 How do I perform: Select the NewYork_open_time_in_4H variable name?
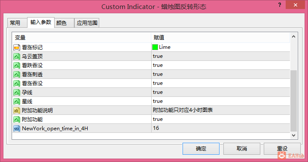(55, 129)
